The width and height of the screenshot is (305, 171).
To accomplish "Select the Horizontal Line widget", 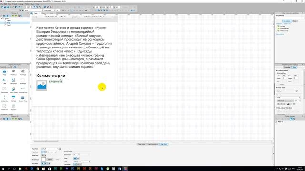I will 22,90.
